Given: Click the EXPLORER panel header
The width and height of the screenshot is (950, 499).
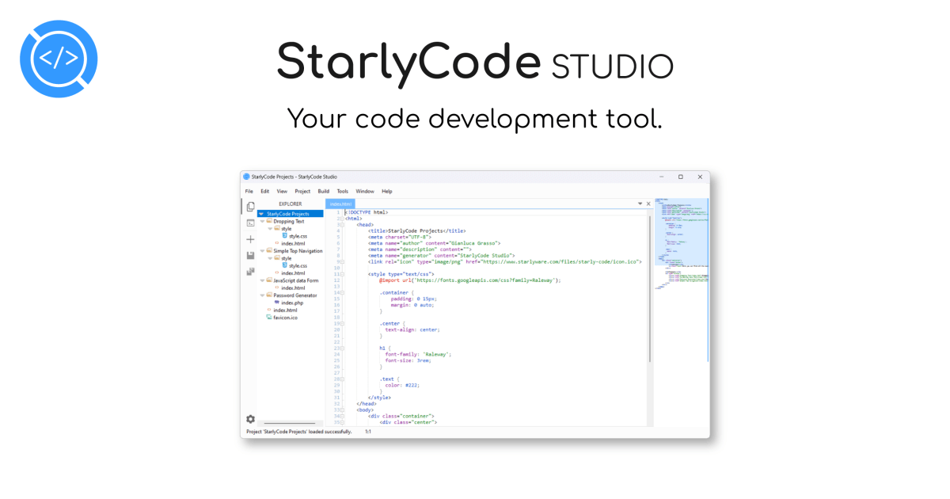Looking at the screenshot, I should coord(290,204).
